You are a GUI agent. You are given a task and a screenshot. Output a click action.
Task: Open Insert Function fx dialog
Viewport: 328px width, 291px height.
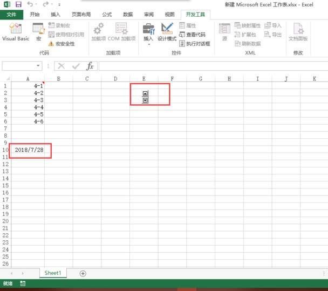[90, 66]
